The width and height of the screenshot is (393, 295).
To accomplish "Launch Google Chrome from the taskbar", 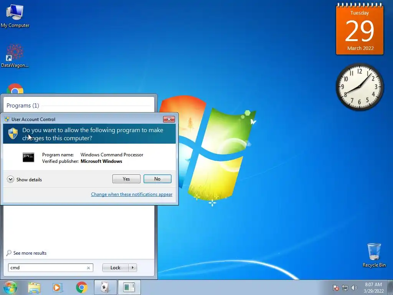I will (81, 287).
